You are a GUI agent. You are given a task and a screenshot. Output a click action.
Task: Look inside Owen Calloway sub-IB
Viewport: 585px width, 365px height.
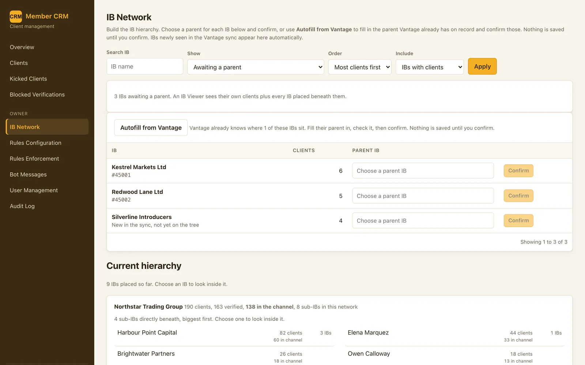click(454, 357)
